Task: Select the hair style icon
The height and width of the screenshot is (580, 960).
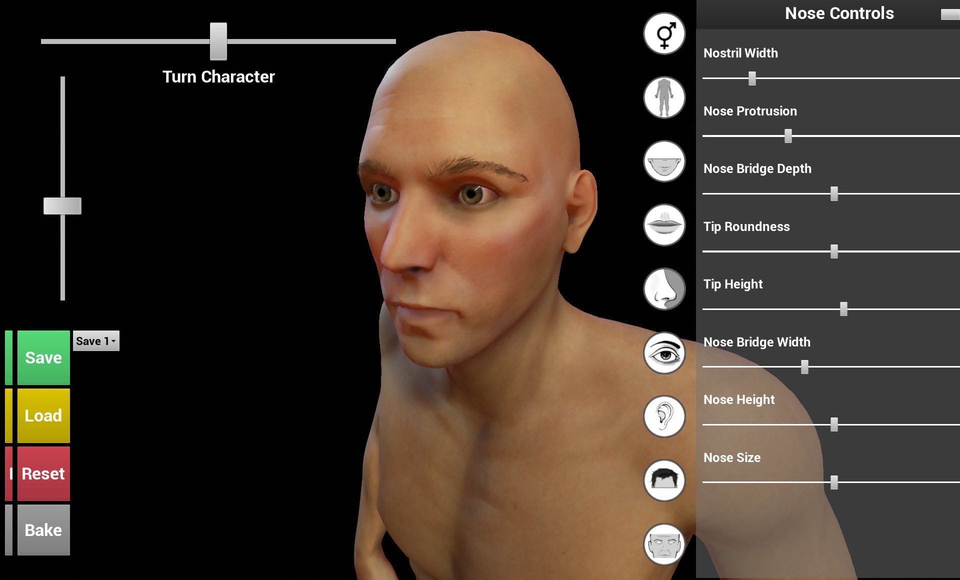Action: (x=664, y=480)
